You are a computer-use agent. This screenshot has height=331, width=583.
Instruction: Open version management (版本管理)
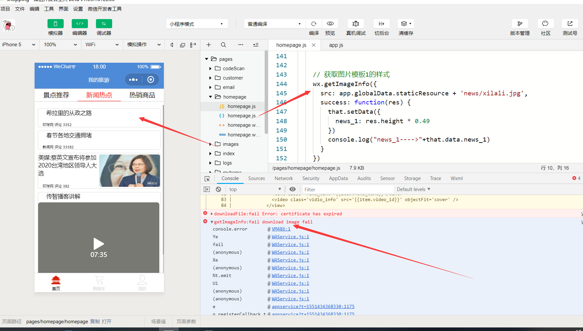click(520, 24)
